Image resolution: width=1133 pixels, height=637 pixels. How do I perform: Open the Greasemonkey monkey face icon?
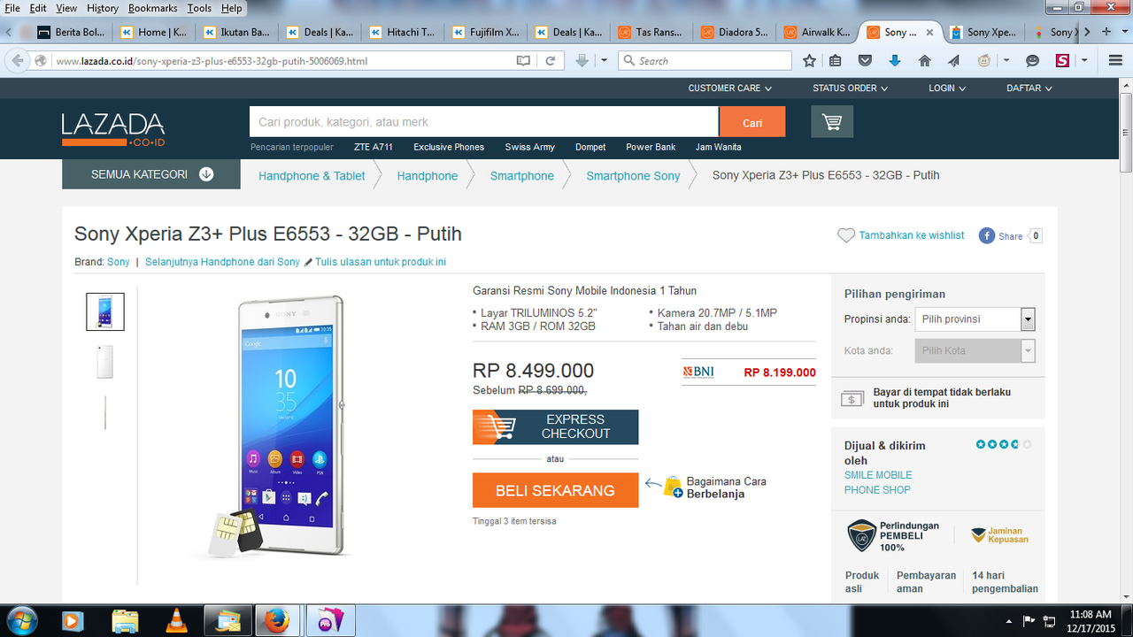(984, 61)
